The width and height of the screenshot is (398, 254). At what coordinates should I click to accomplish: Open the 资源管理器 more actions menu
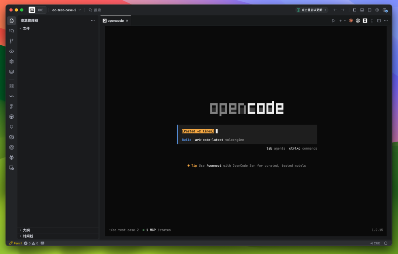pyautogui.click(x=93, y=21)
